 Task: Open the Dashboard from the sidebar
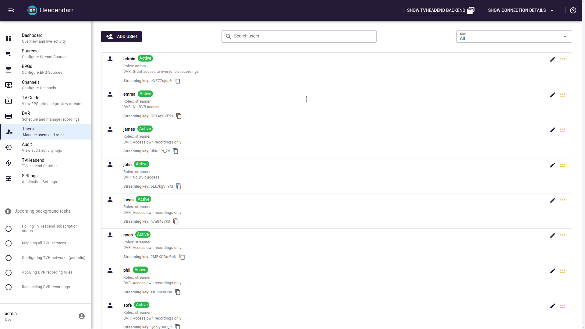pyautogui.click(x=32, y=38)
